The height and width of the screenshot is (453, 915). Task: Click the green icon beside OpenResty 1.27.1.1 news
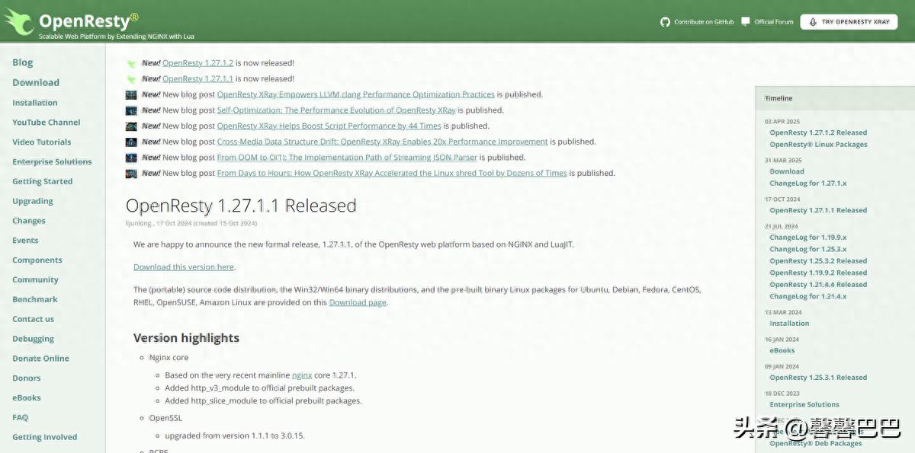coord(132,79)
